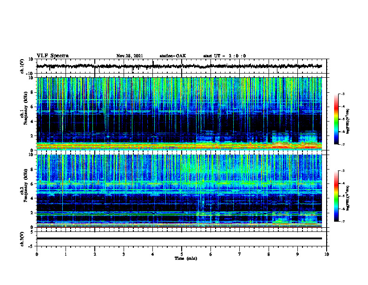
Task: Click the date 'Nov.28, 2021'
Action: pyautogui.click(x=130, y=56)
